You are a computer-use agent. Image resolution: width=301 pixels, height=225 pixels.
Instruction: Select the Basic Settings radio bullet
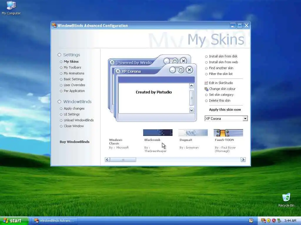click(61, 79)
